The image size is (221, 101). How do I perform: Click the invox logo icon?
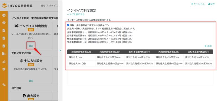pyautogui.click(x=4, y=6)
